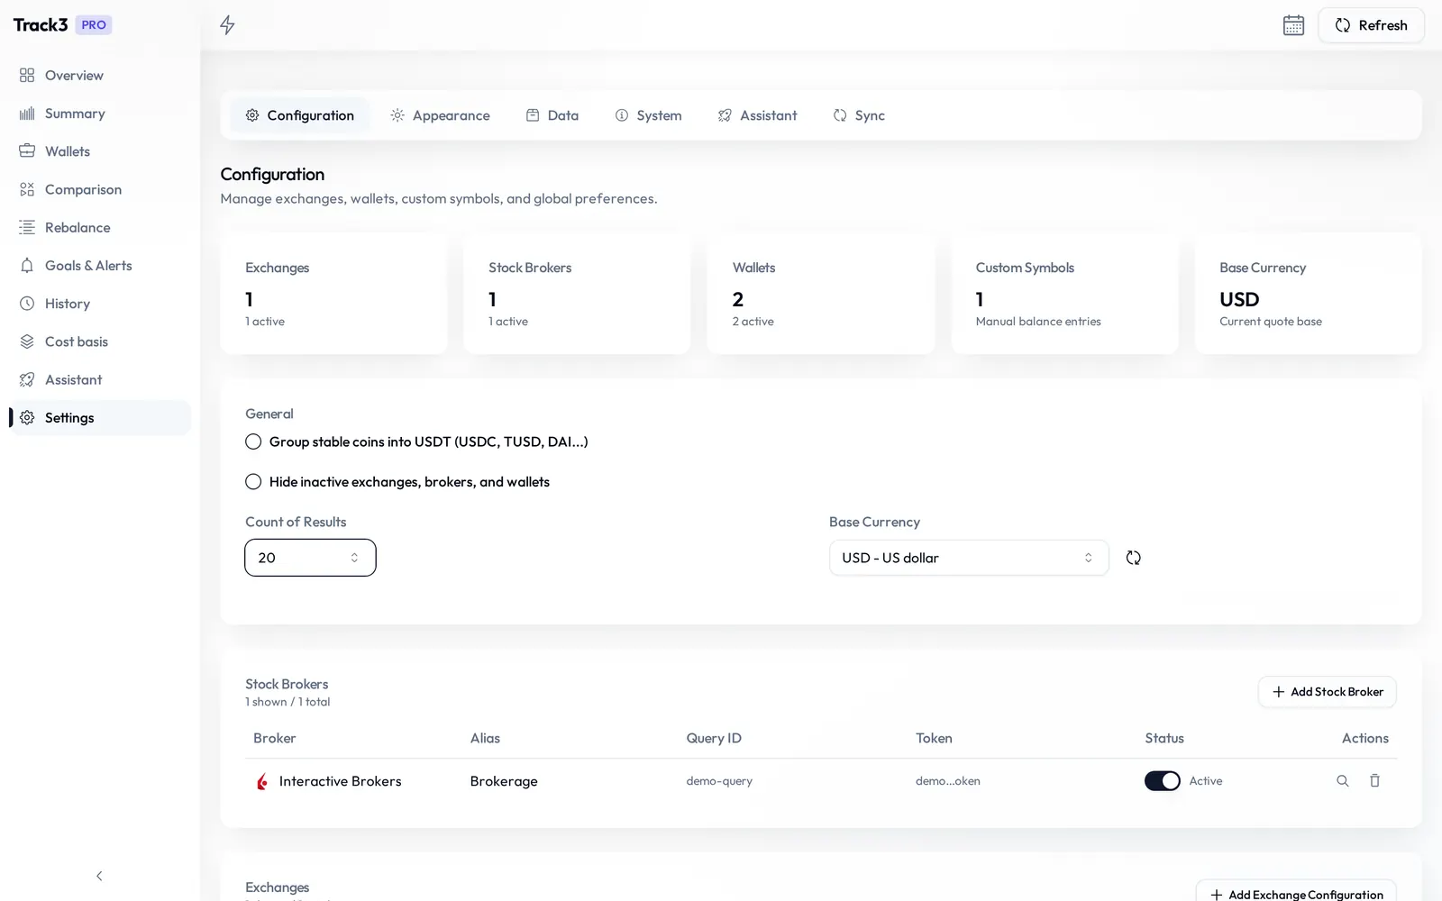Click the demo...oken token value
This screenshot has height=901, width=1442.
click(948, 781)
